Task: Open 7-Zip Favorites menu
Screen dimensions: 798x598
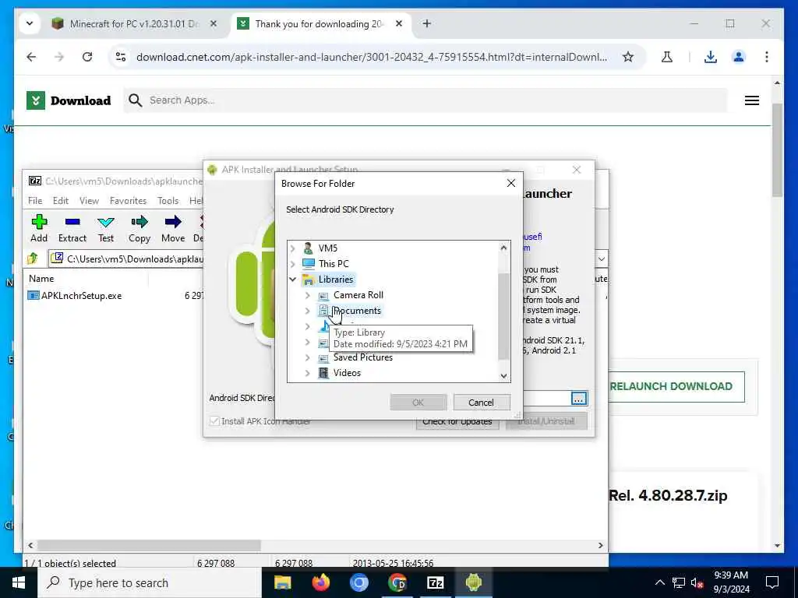Action: [x=129, y=201]
